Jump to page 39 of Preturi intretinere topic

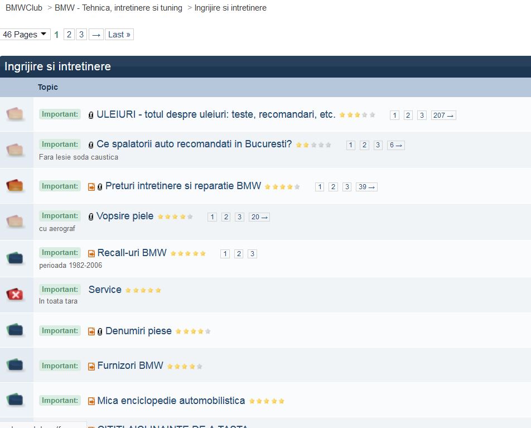pyautogui.click(x=366, y=187)
